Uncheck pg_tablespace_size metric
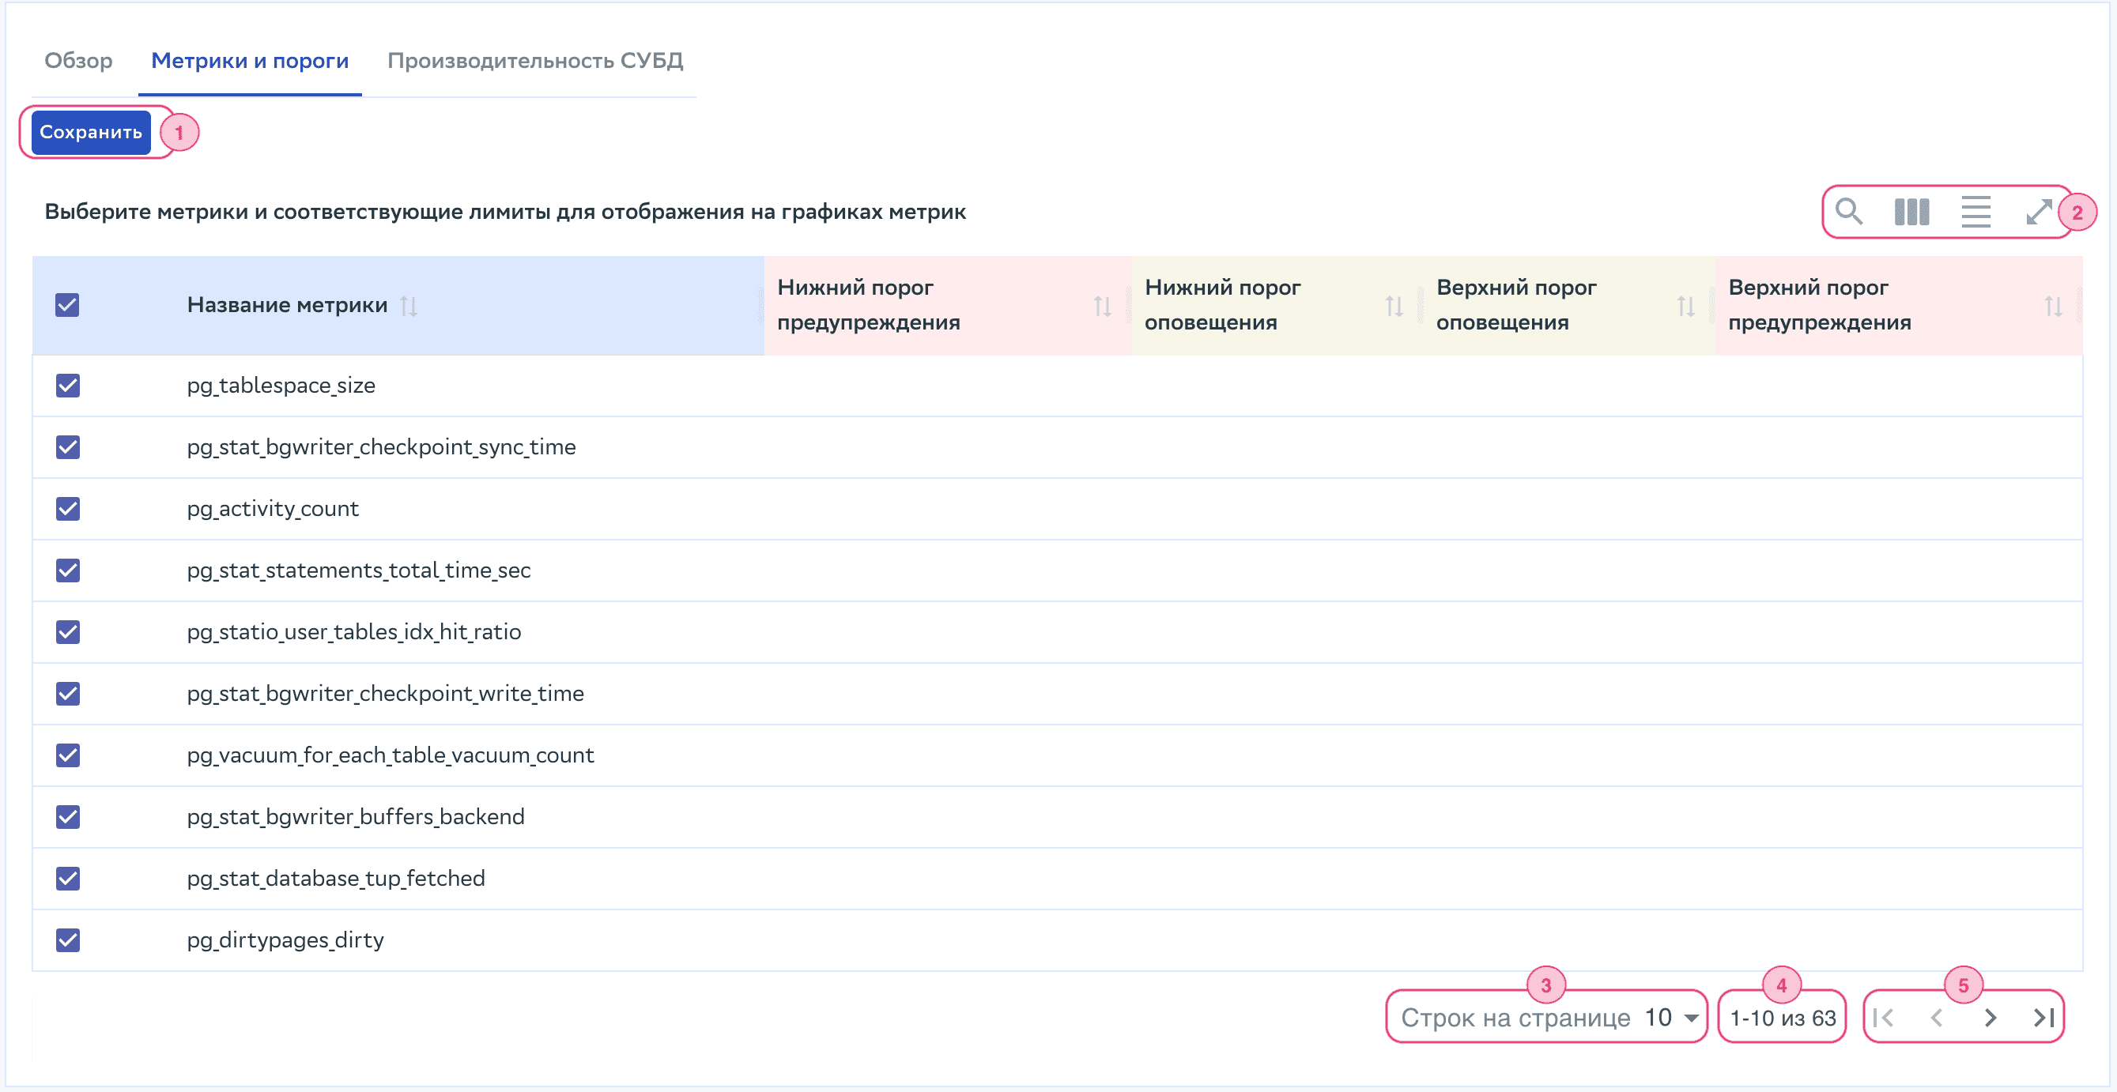 67,386
